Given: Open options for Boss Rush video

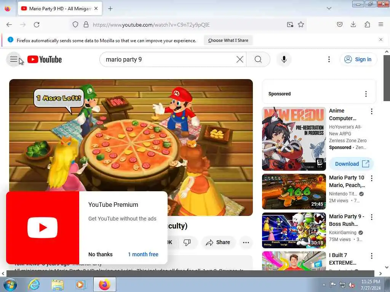Looking at the screenshot, I should pos(372,217).
